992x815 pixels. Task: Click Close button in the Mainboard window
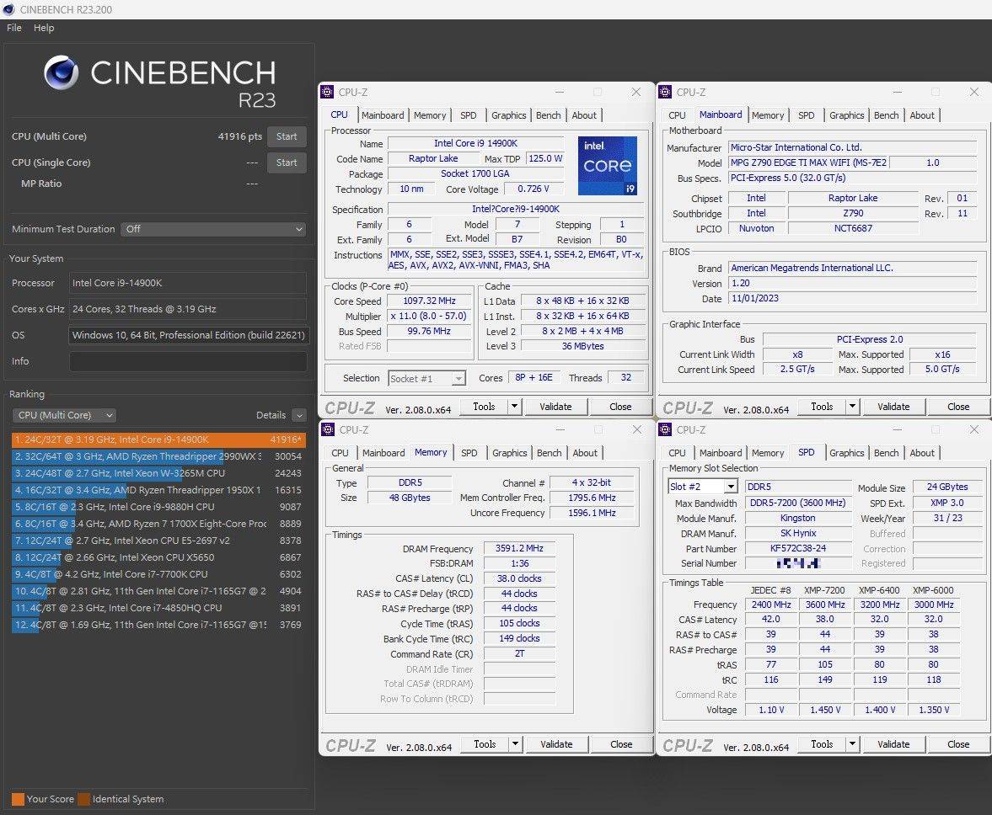pos(958,407)
